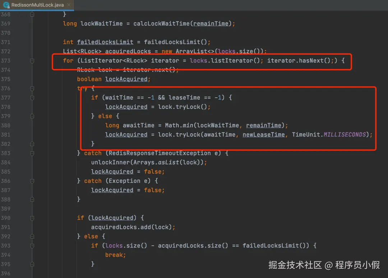388x278 pixels.
Task: Collapse the fold marker at line 375
Action: coord(32,79)
